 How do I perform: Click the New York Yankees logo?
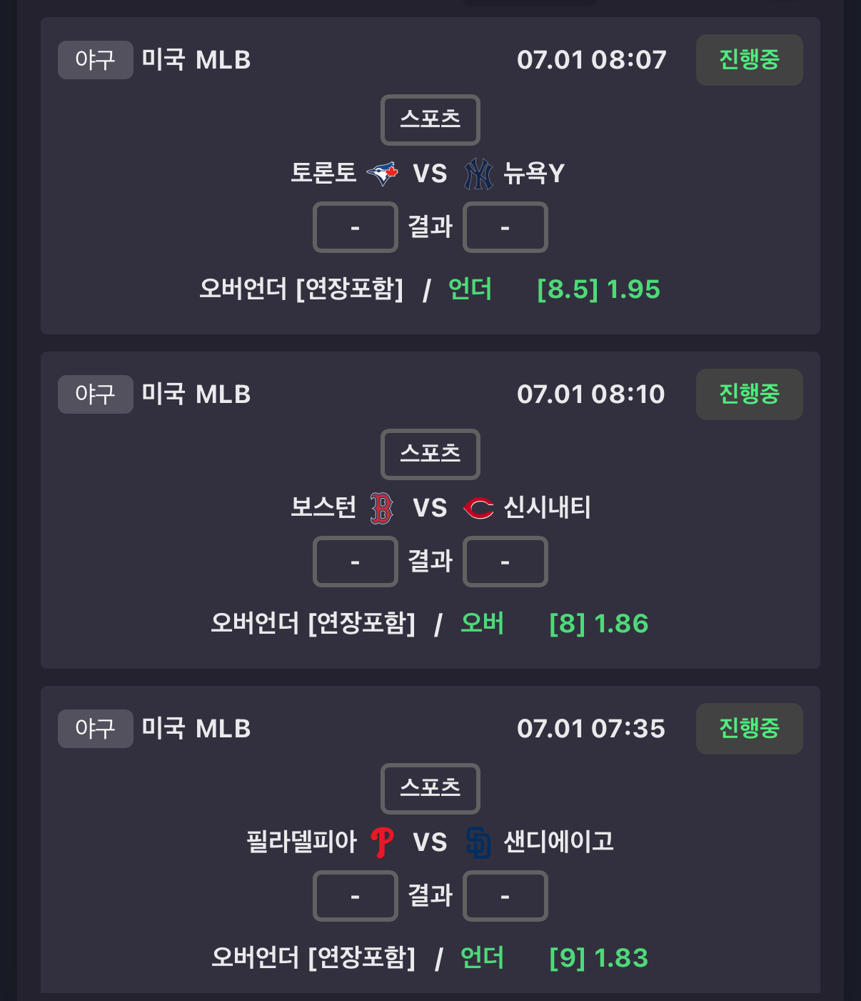click(x=478, y=174)
